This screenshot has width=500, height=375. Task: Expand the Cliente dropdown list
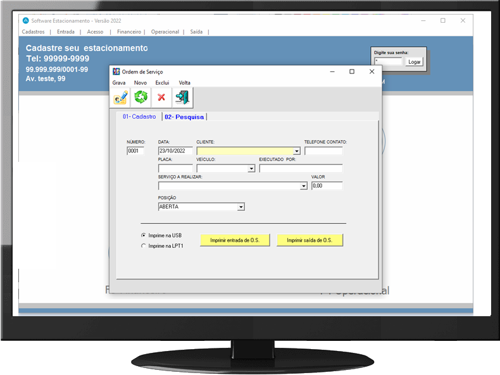pyautogui.click(x=297, y=151)
